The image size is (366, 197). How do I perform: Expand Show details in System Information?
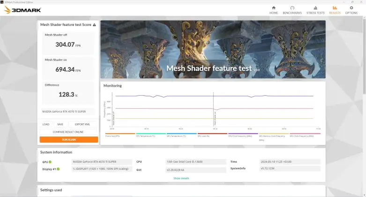pos(181,178)
